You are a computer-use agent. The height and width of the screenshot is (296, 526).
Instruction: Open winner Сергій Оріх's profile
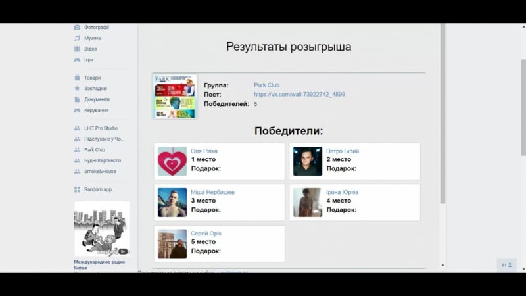click(x=206, y=234)
